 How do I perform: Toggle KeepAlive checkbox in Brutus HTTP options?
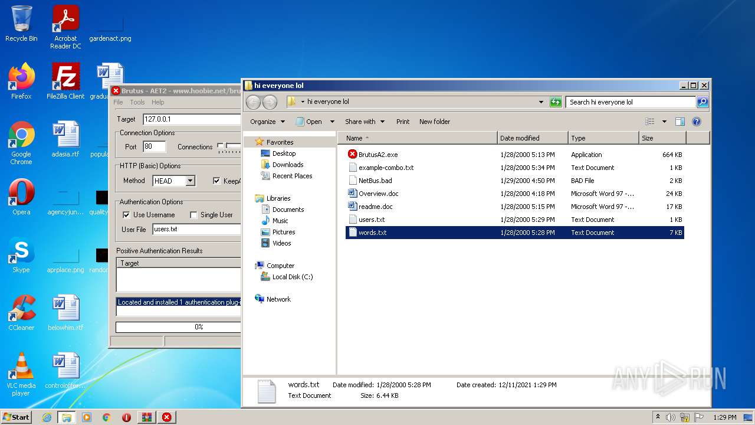coord(217,181)
